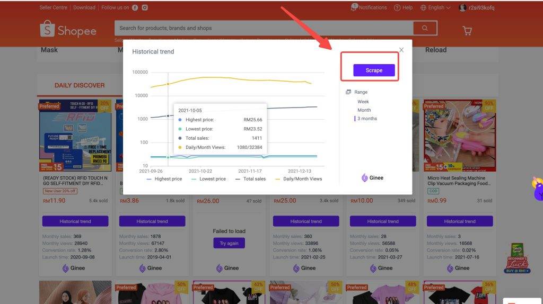
Task: Click the RM0.99 price
Action: point(437,201)
